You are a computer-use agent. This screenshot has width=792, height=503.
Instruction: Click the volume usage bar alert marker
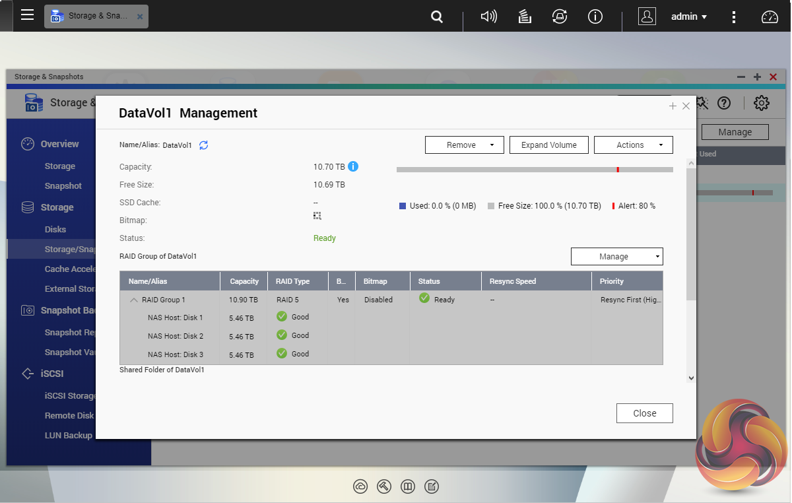coord(618,170)
